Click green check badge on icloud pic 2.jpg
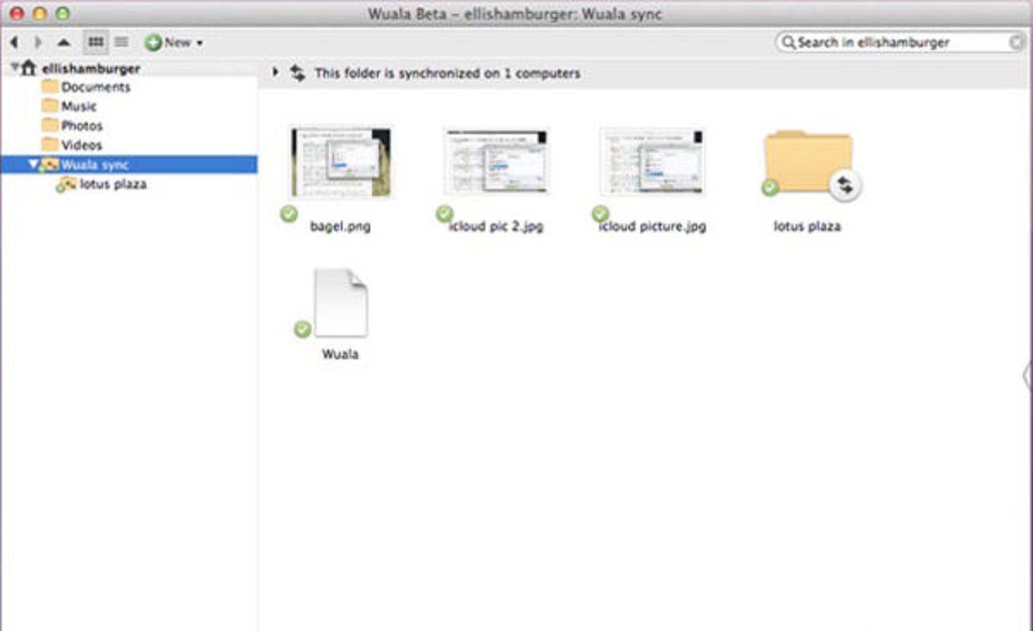 (444, 214)
